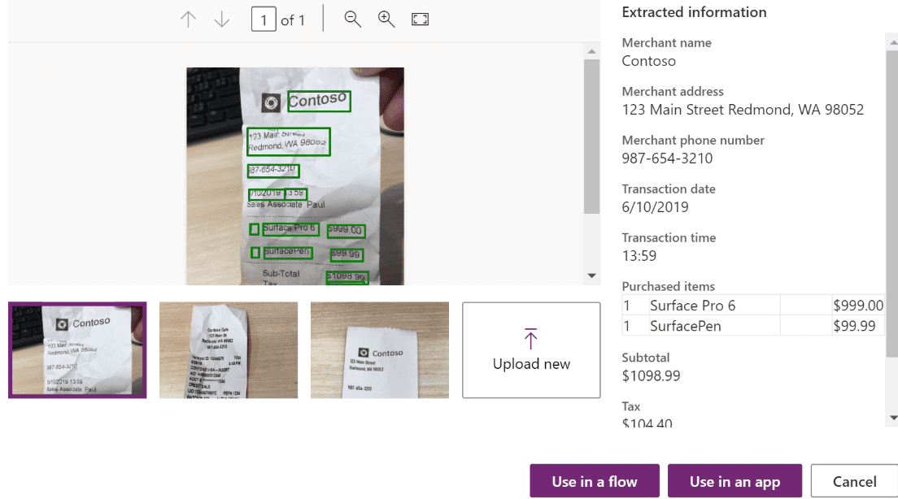Click the Use in an app button
Image resolution: width=898 pixels, height=499 pixels.
735,480
